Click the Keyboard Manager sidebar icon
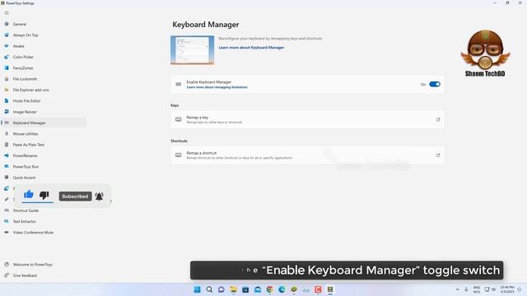 tap(7, 123)
